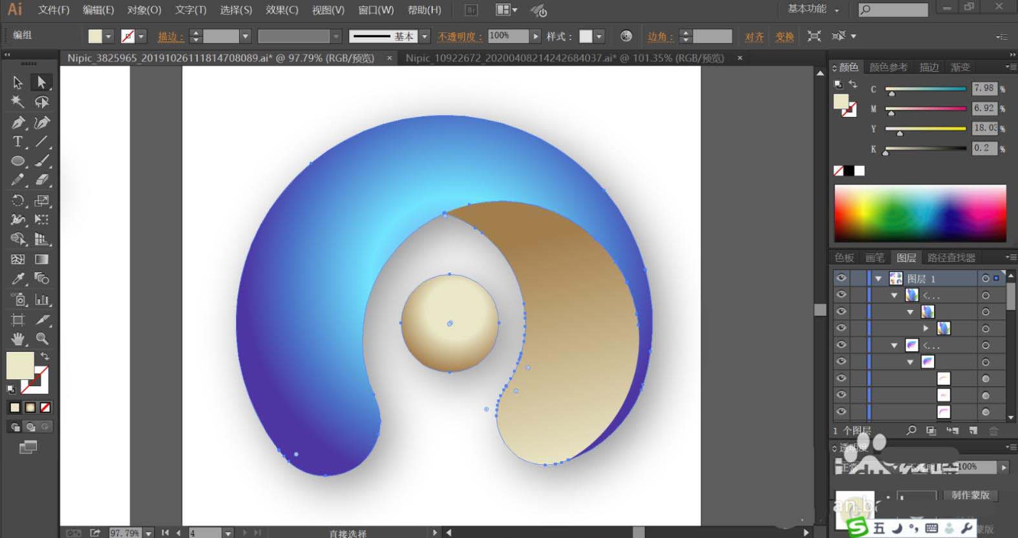The width and height of the screenshot is (1018, 538).
Task: Collapse the 图层 1 layer tree
Action: click(878, 279)
